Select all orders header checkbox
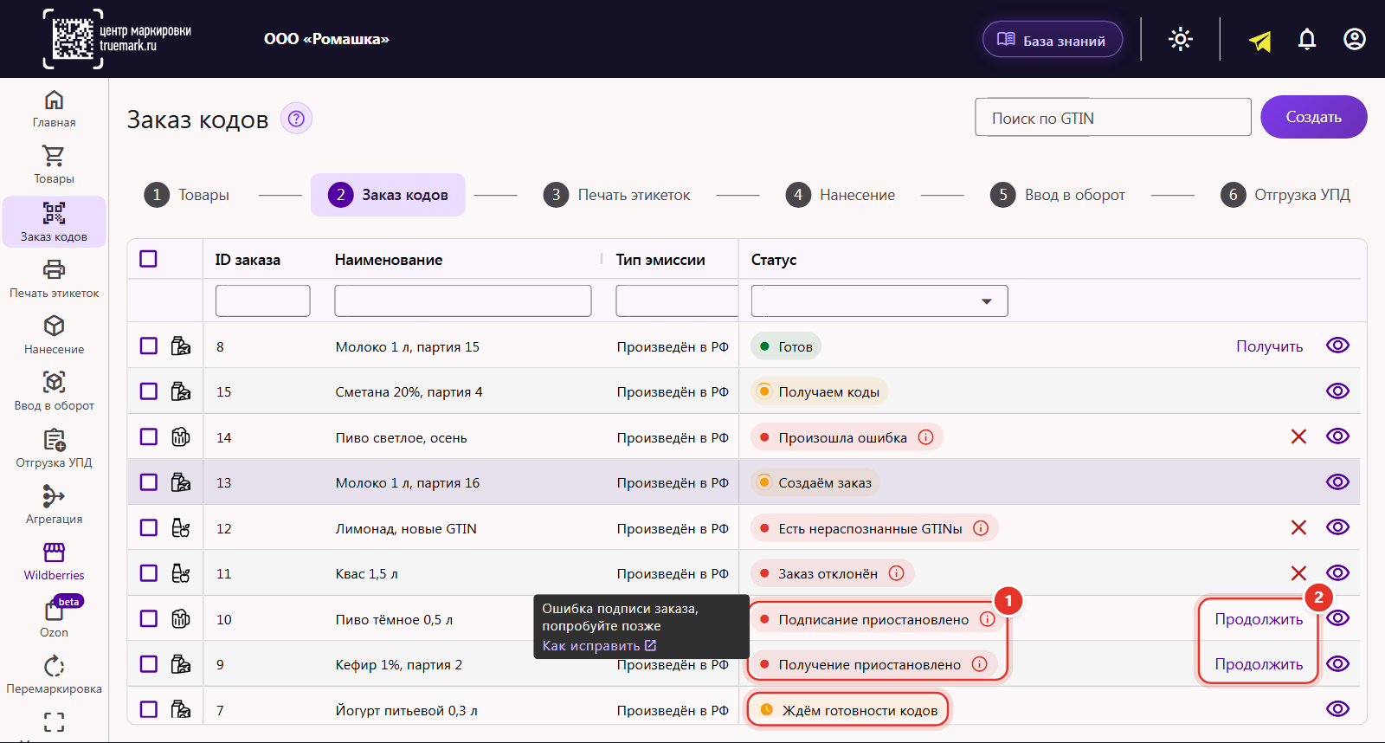The height and width of the screenshot is (743, 1385). click(149, 259)
